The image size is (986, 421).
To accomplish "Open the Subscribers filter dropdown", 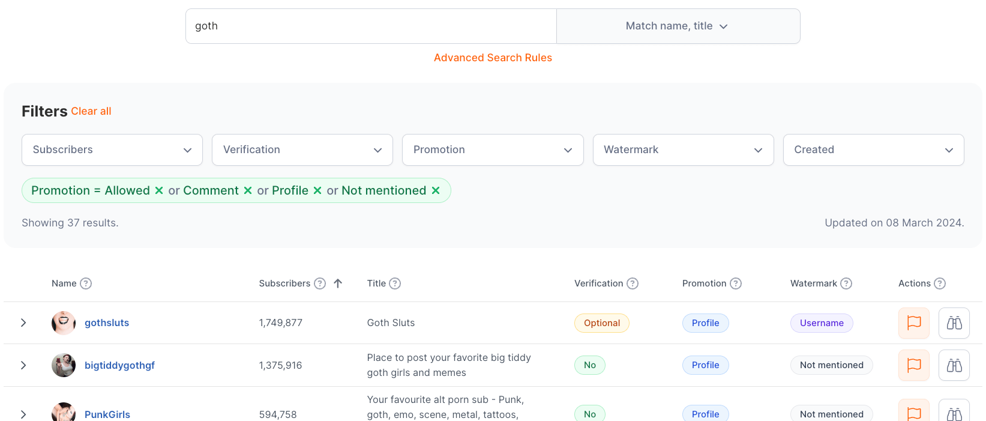I will (x=112, y=150).
